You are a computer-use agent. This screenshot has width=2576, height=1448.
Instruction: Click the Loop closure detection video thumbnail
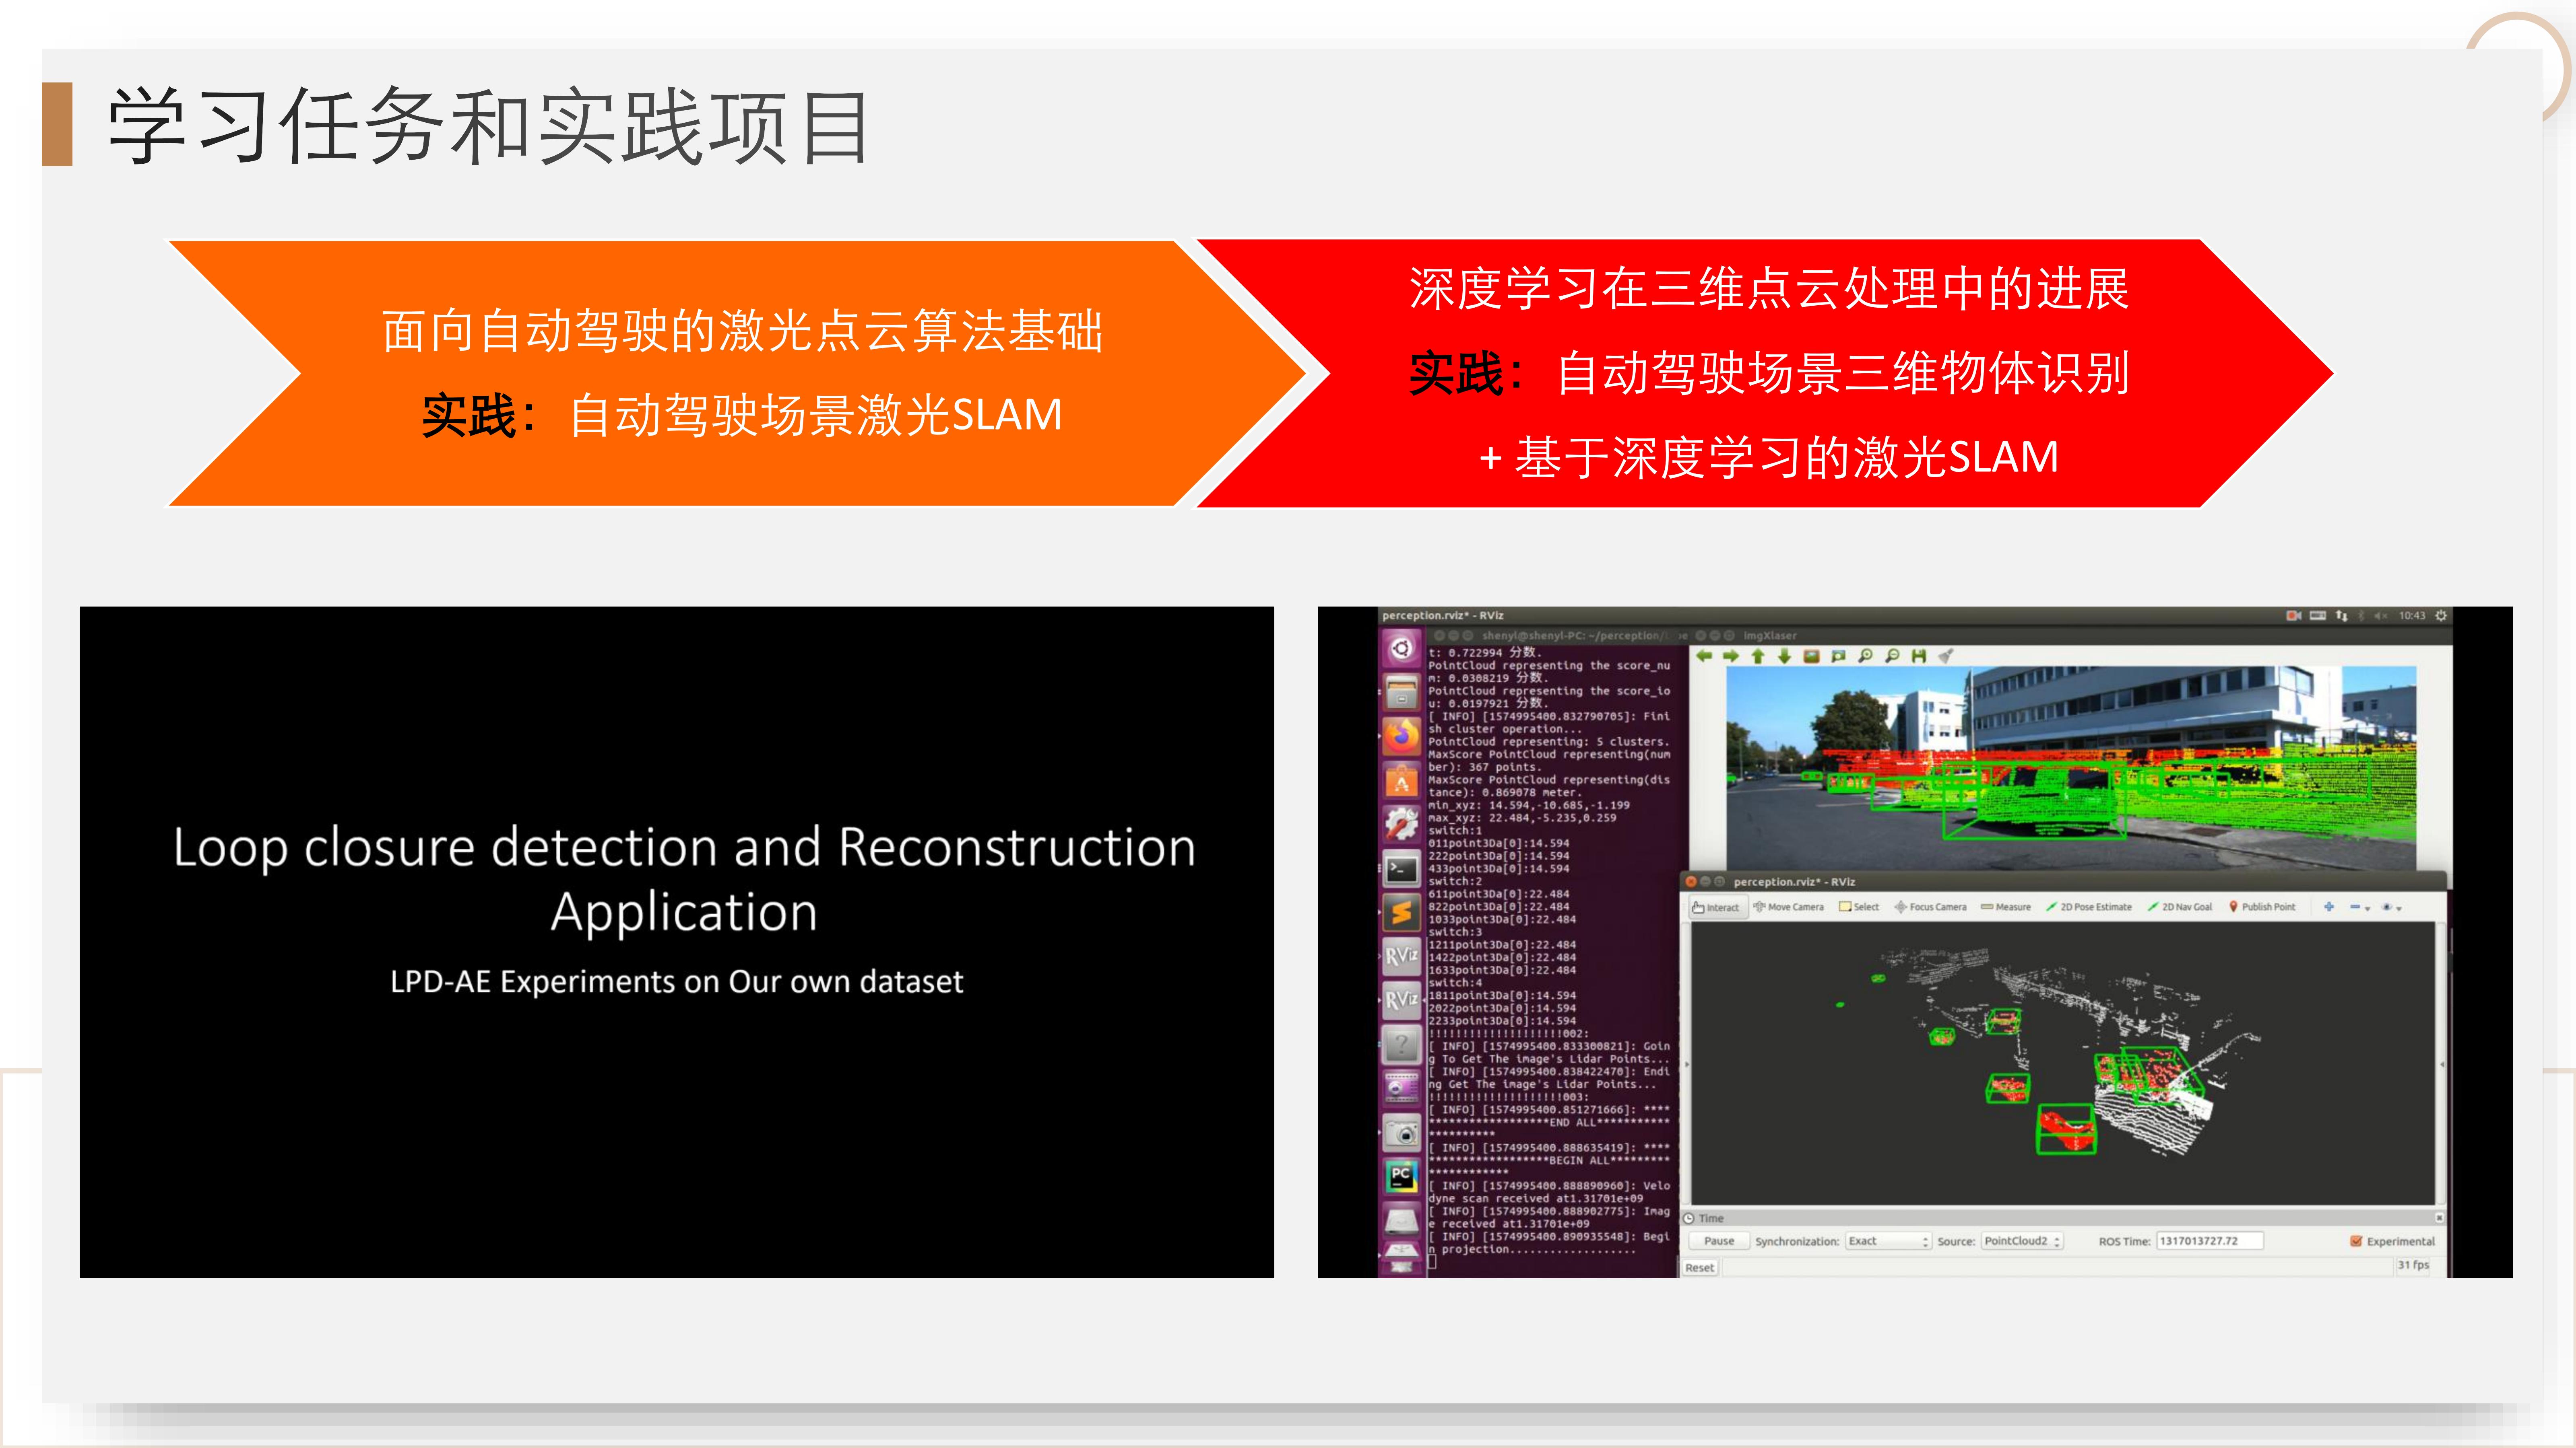pos(677,942)
